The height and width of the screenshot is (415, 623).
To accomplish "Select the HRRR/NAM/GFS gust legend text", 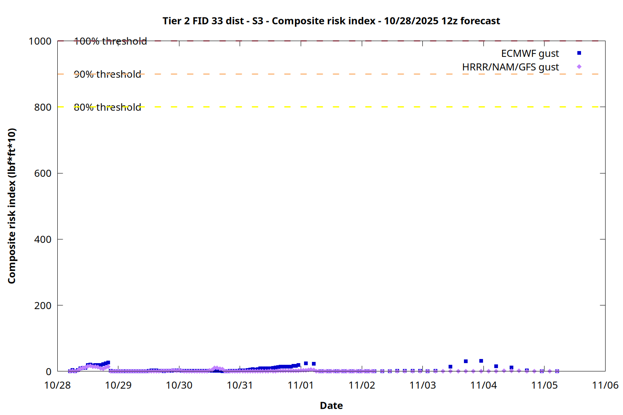I will (x=510, y=67).
